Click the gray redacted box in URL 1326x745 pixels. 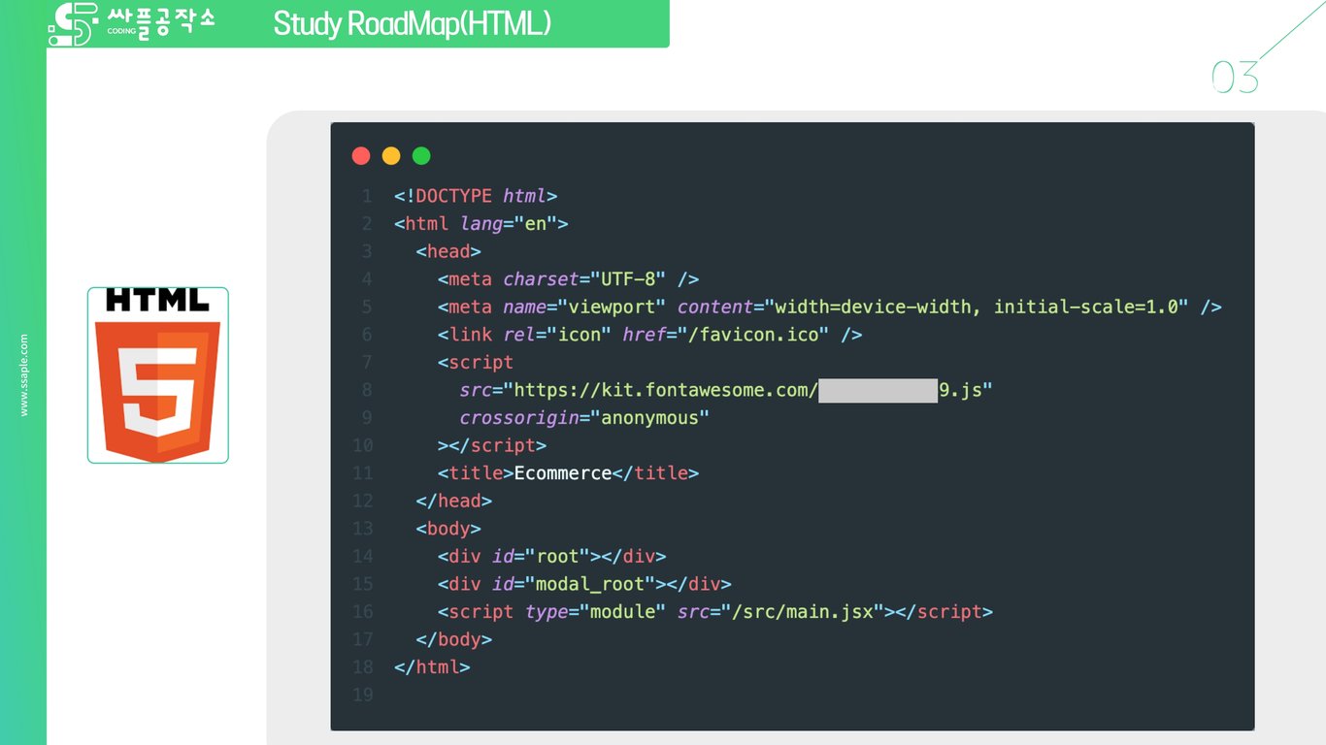point(878,390)
